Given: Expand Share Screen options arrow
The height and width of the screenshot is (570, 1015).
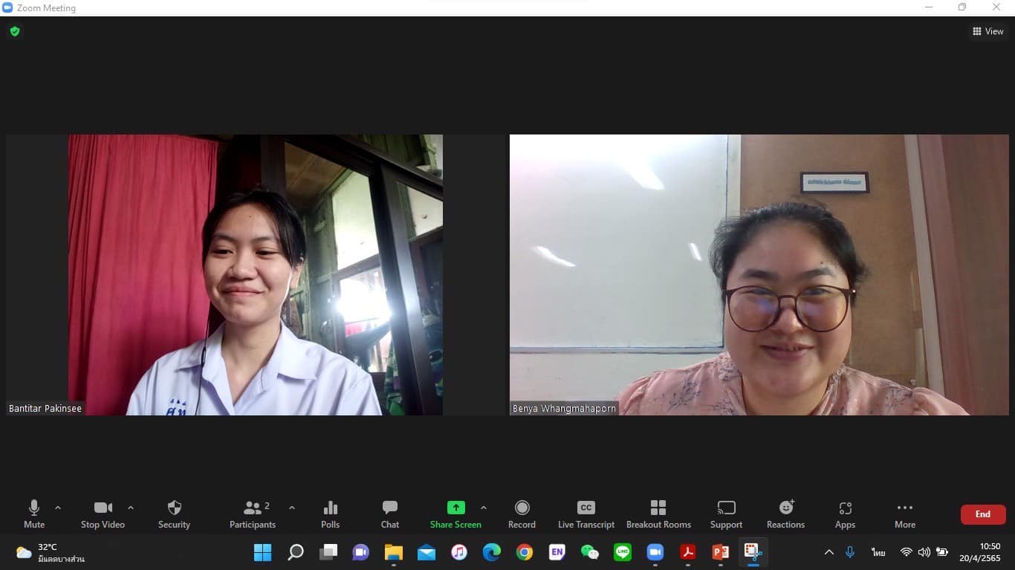Looking at the screenshot, I should (484, 508).
